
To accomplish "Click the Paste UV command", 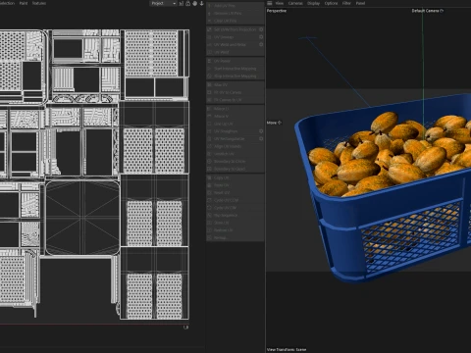I will click(x=235, y=185).
